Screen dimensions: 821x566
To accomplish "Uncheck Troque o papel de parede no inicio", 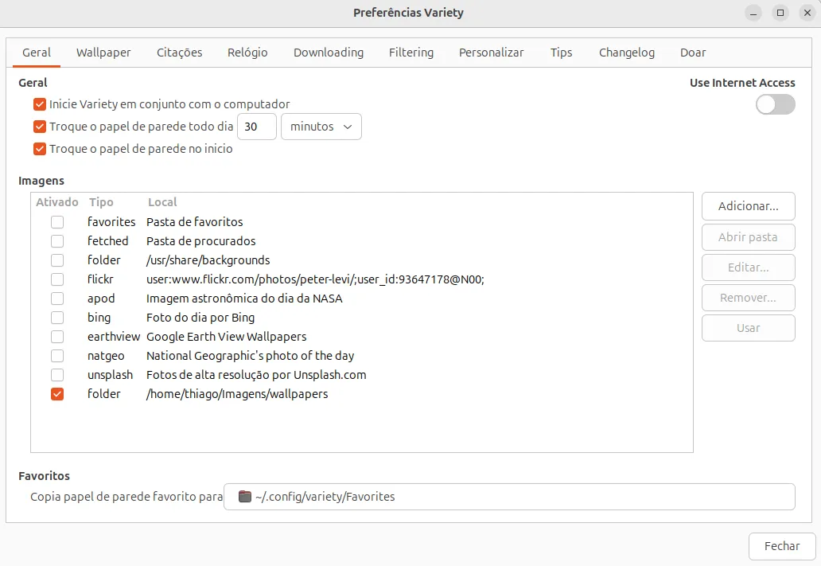I will point(40,149).
